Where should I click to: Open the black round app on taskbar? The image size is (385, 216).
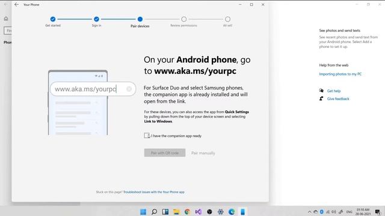209,212
